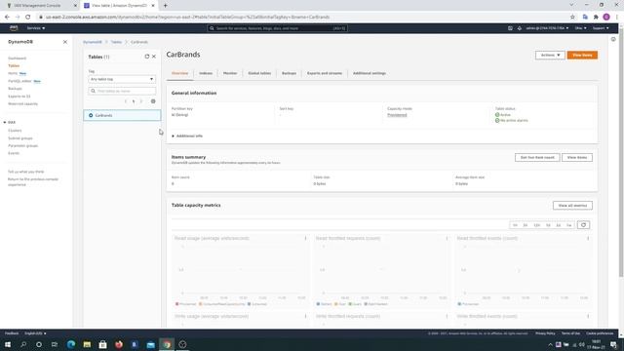624x351 pixels.
Task: Open Clusters under DAX
Action: (15, 131)
